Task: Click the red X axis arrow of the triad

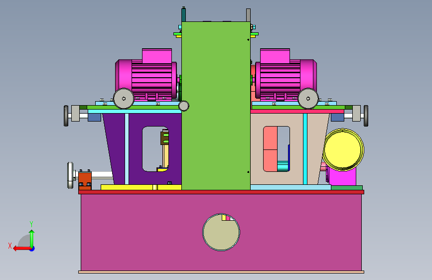Action: (22, 249)
